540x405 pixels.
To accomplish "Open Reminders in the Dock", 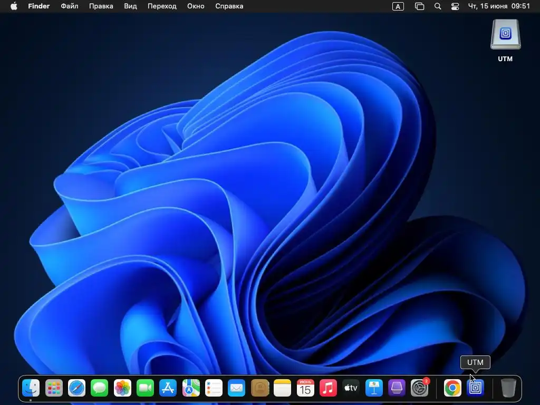I will point(214,388).
